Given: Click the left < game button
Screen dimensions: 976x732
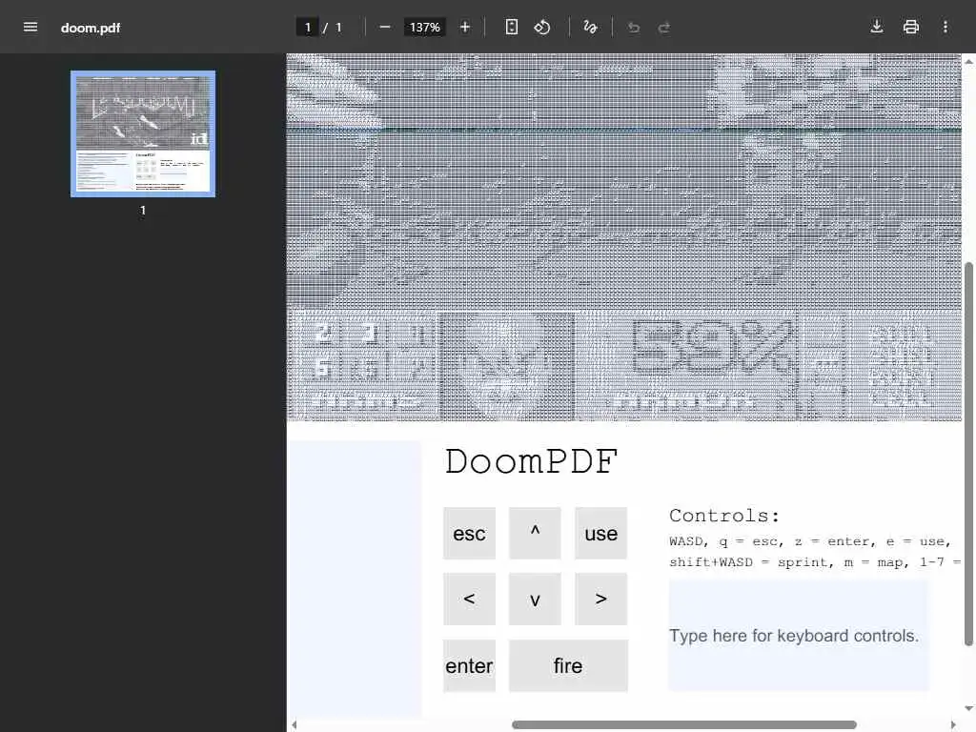Looking at the screenshot, I should pyautogui.click(x=469, y=599).
